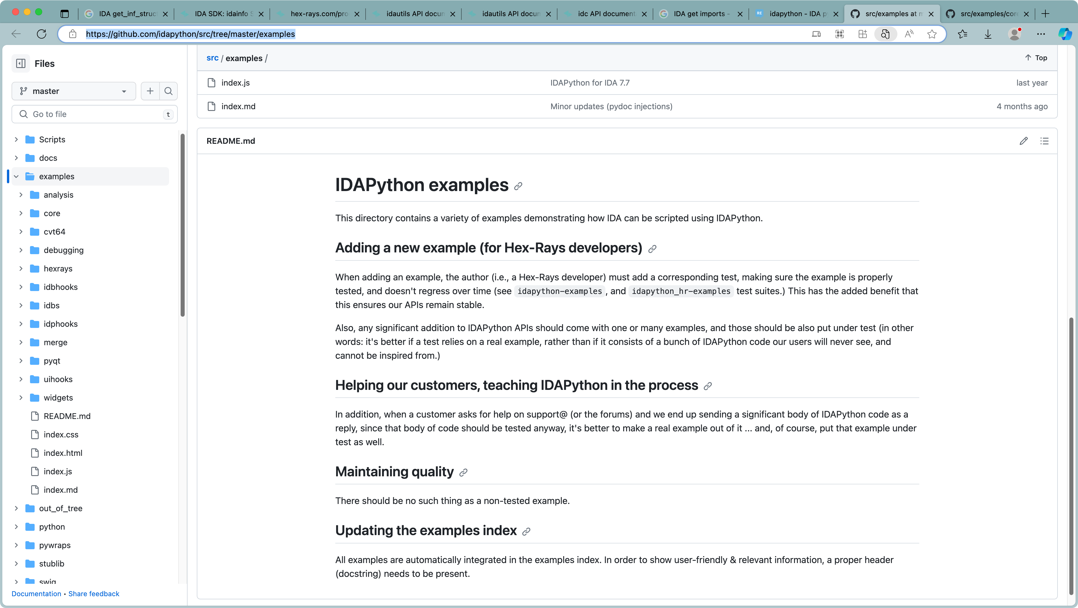Switch to idc API document tab

(x=606, y=14)
